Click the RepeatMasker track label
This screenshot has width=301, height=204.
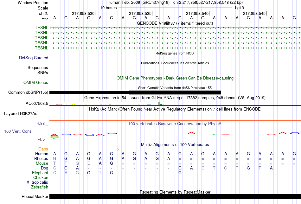(x=35, y=196)
